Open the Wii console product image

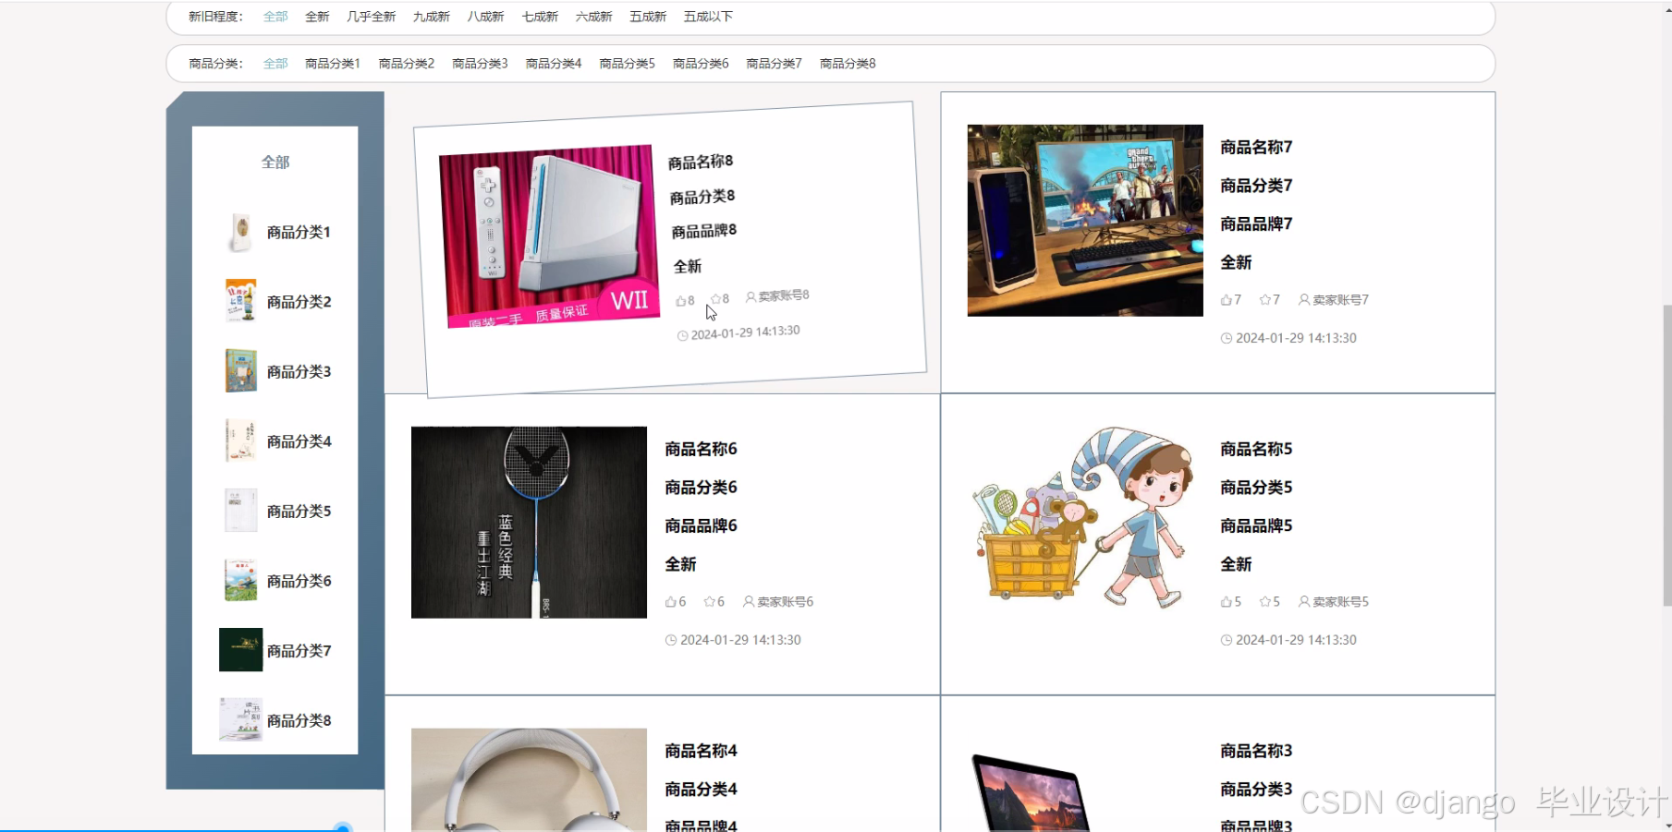549,235
